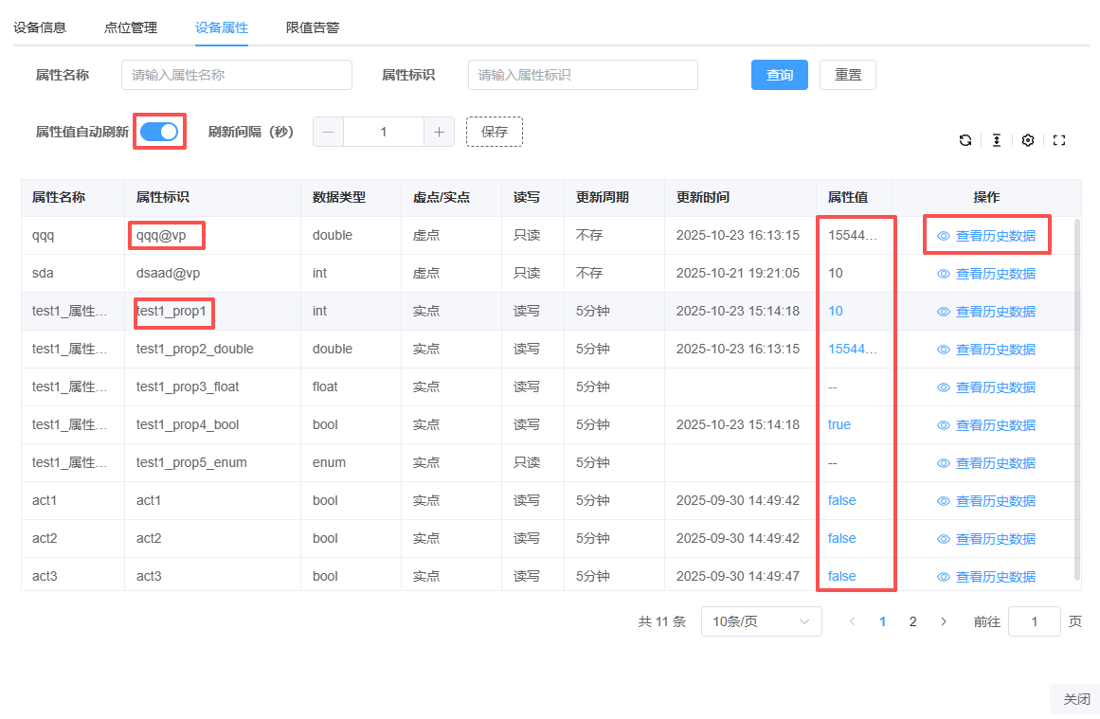Image resolution: width=1100 pixels, height=719 pixels.
Task: Switch to 设备信息 tab
Action: (x=40, y=27)
